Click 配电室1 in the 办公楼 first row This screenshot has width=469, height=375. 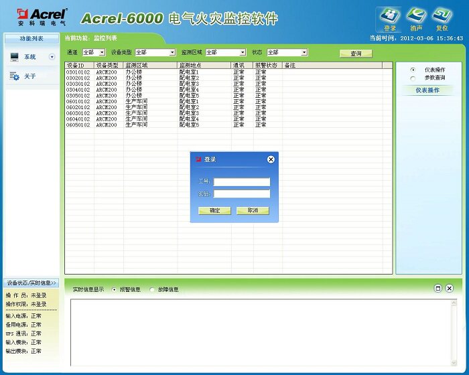click(189, 72)
